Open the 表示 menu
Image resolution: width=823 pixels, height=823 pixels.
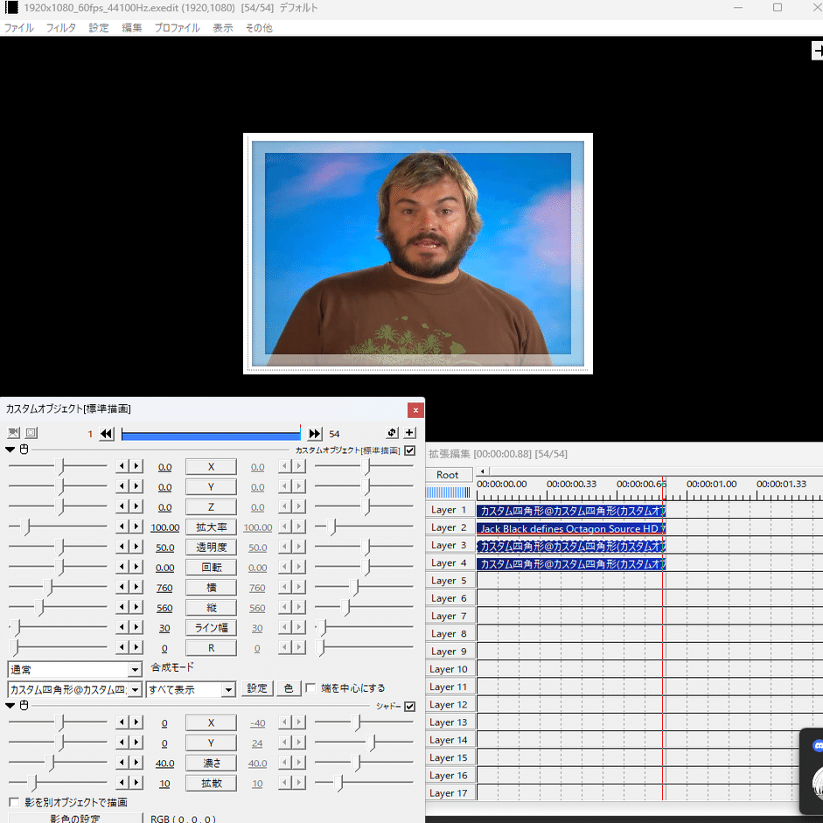(222, 28)
